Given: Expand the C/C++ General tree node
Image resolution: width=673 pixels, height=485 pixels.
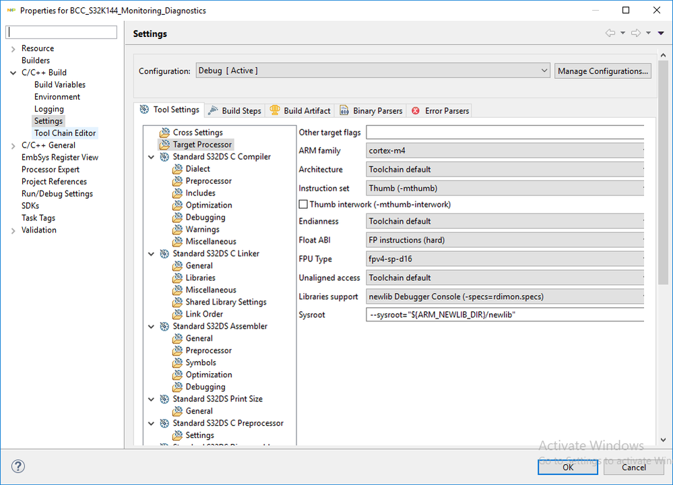Looking at the screenshot, I should [x=13, y=145].
